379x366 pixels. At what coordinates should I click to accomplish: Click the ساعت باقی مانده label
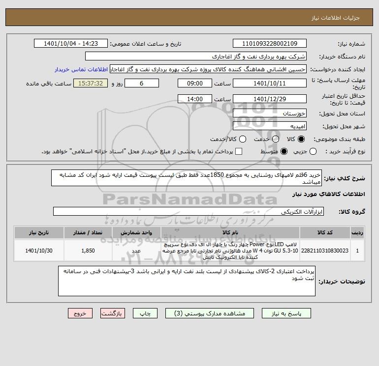(x=49, y=84)
